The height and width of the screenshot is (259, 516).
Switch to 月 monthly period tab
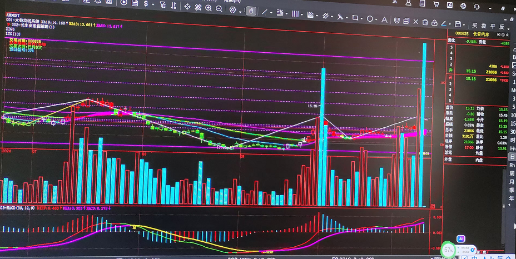click(x=512, y=182)
